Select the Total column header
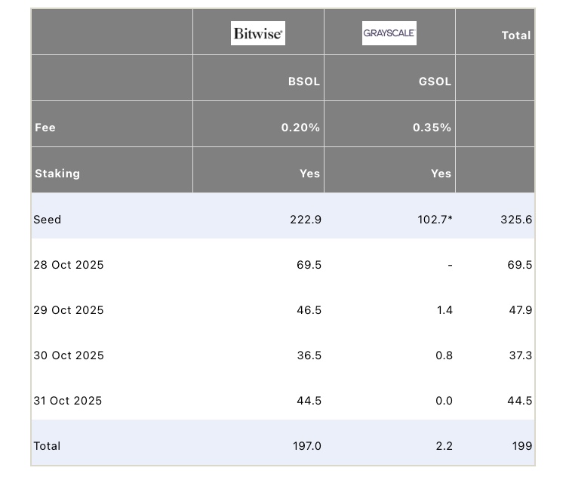This screenshot has width=566, height=480. point(516,35)
